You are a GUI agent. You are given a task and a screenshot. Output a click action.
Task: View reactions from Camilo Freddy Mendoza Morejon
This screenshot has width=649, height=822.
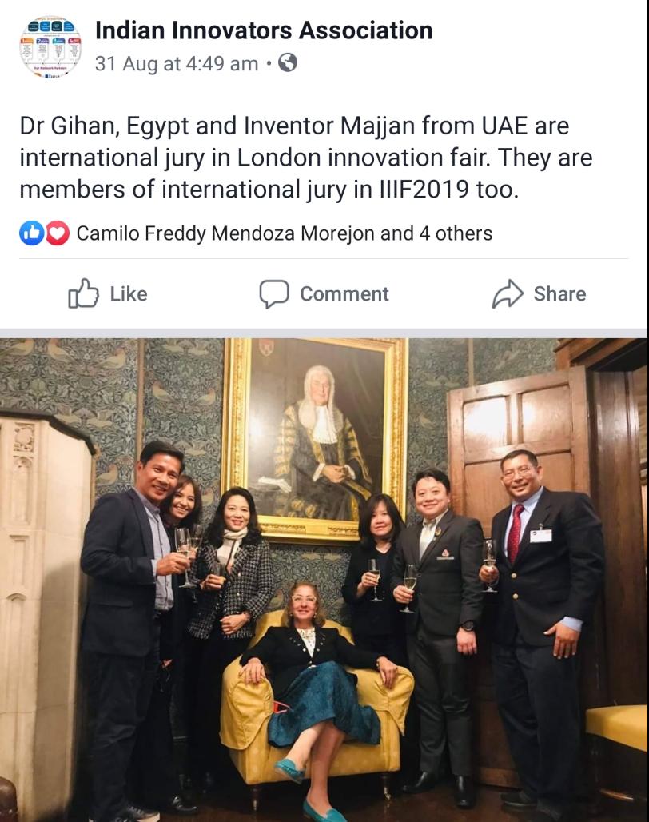tap(225, 233)
